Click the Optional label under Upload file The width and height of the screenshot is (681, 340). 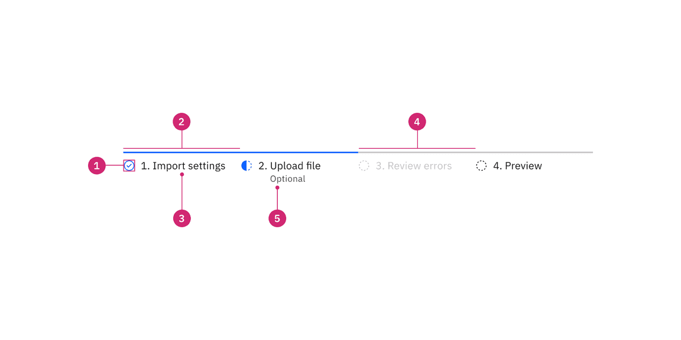(x=288, y=179)
